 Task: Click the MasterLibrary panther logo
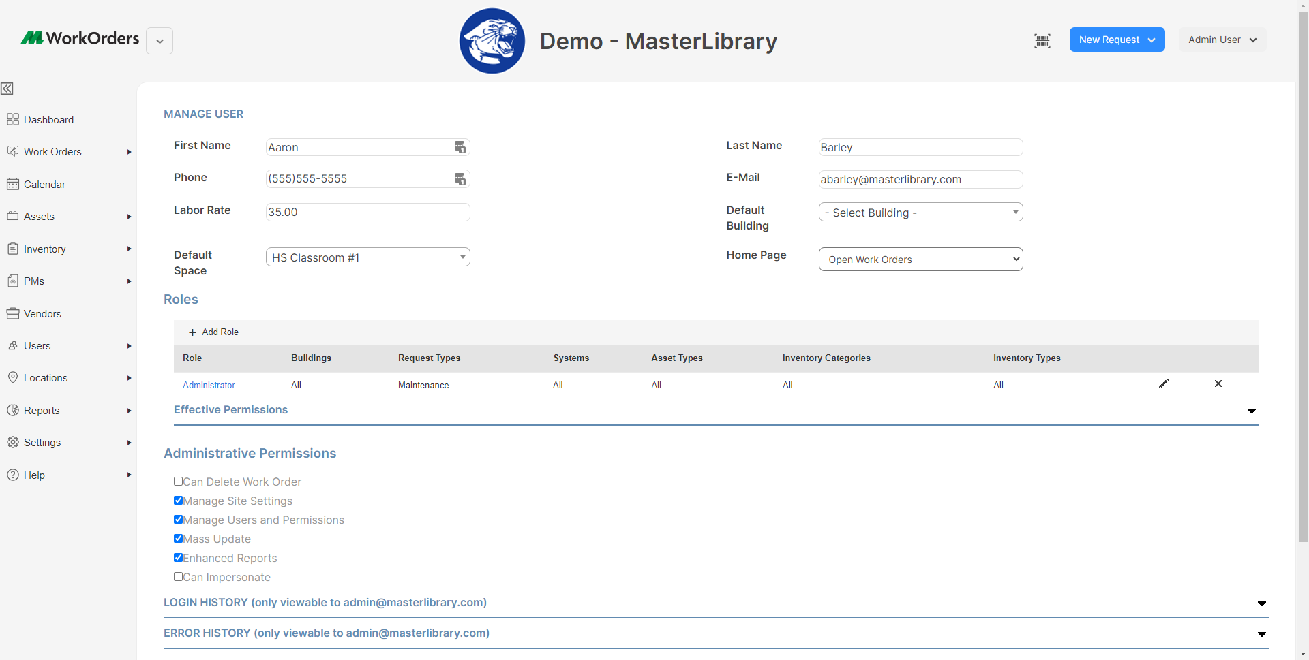(492, 41)
